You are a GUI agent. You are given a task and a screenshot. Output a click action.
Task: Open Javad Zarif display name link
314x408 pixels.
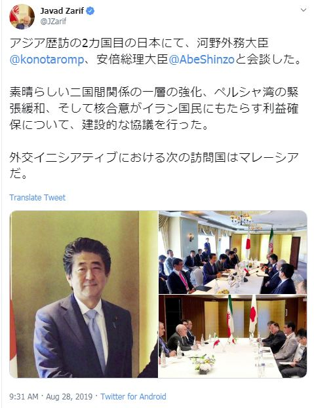[x=62, y=11]
